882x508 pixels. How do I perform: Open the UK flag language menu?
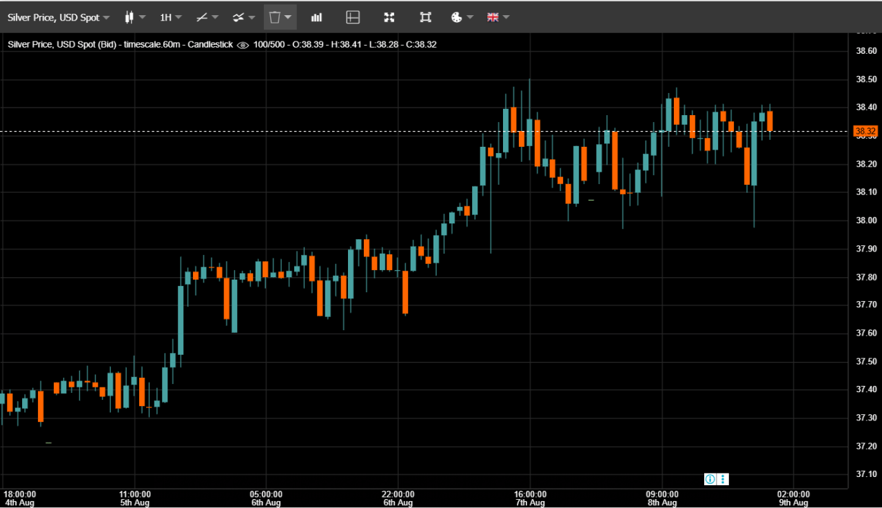(x=498, y=17)
